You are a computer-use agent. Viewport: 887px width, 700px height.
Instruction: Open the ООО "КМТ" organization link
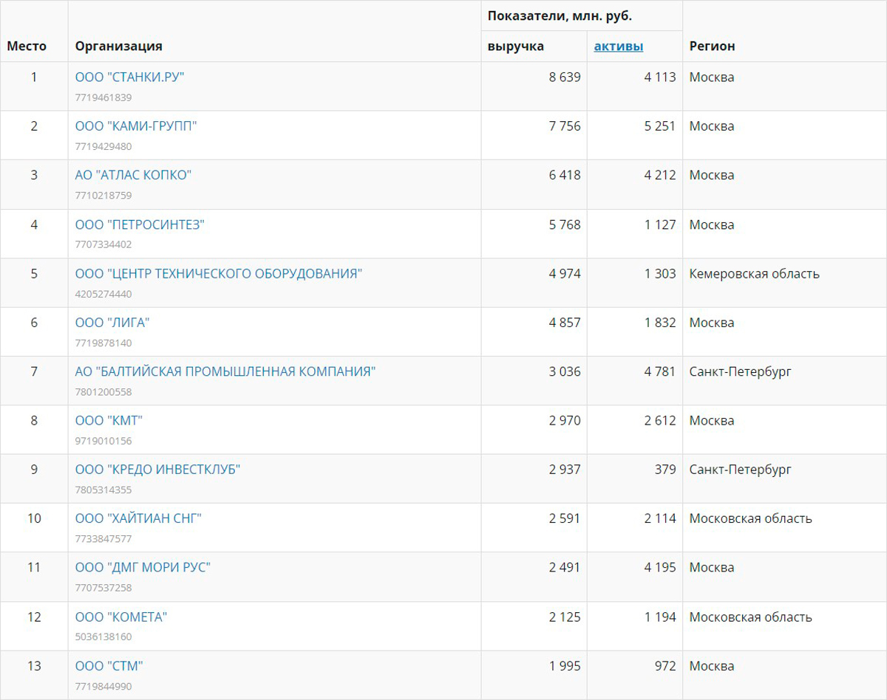pos(109,421)
